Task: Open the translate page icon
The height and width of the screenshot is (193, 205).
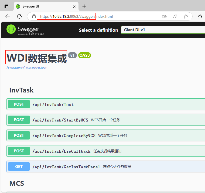Action: [164, 16]
